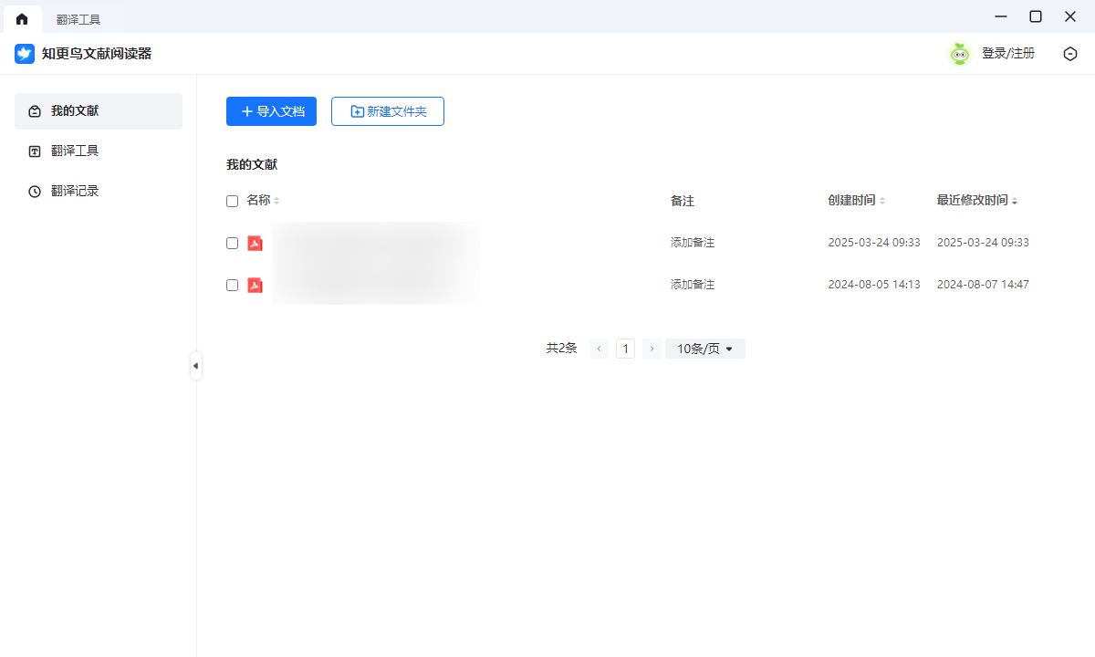1095x657 pixels.
Task: Click PDF icon of the 2025-03-24 document
Action: pyautogui.click(x=255, y=243)
